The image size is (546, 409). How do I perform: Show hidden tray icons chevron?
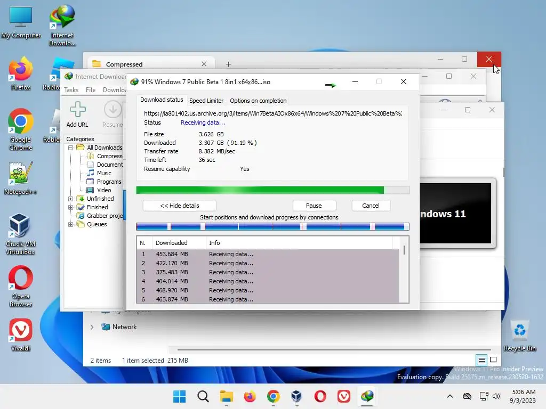tap(450, 396)
